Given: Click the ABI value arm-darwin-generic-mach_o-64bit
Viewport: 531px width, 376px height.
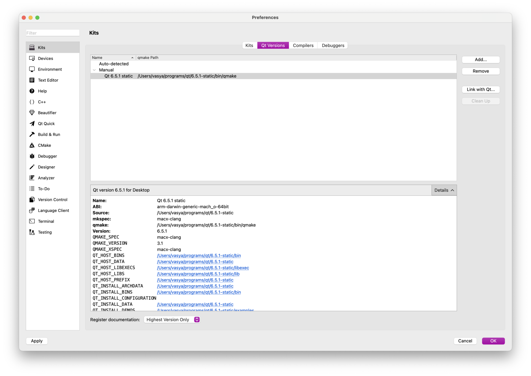Looking at the screenshot, I should (193, 207).
